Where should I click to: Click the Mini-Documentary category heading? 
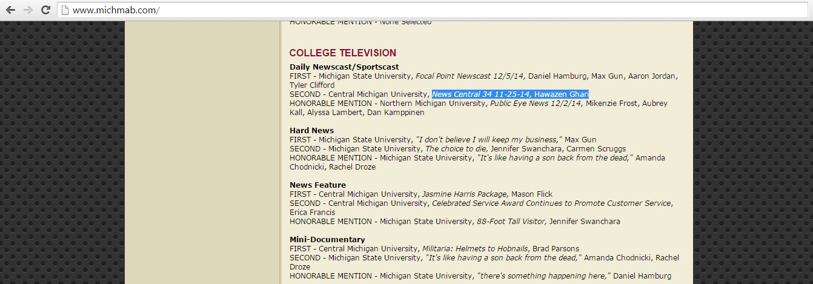[x=327, y=239]
